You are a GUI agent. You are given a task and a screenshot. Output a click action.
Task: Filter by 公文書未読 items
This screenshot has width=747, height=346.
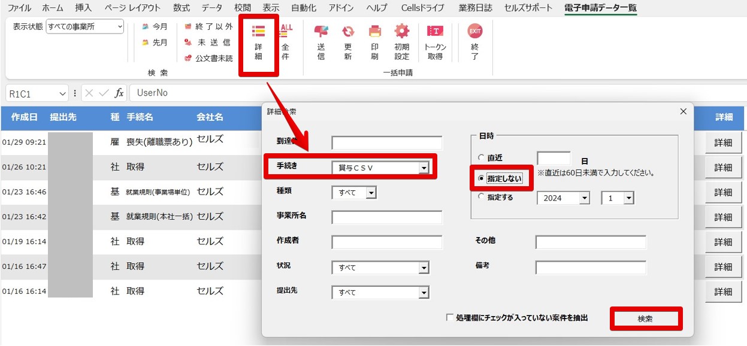click(x=208, y=58)
